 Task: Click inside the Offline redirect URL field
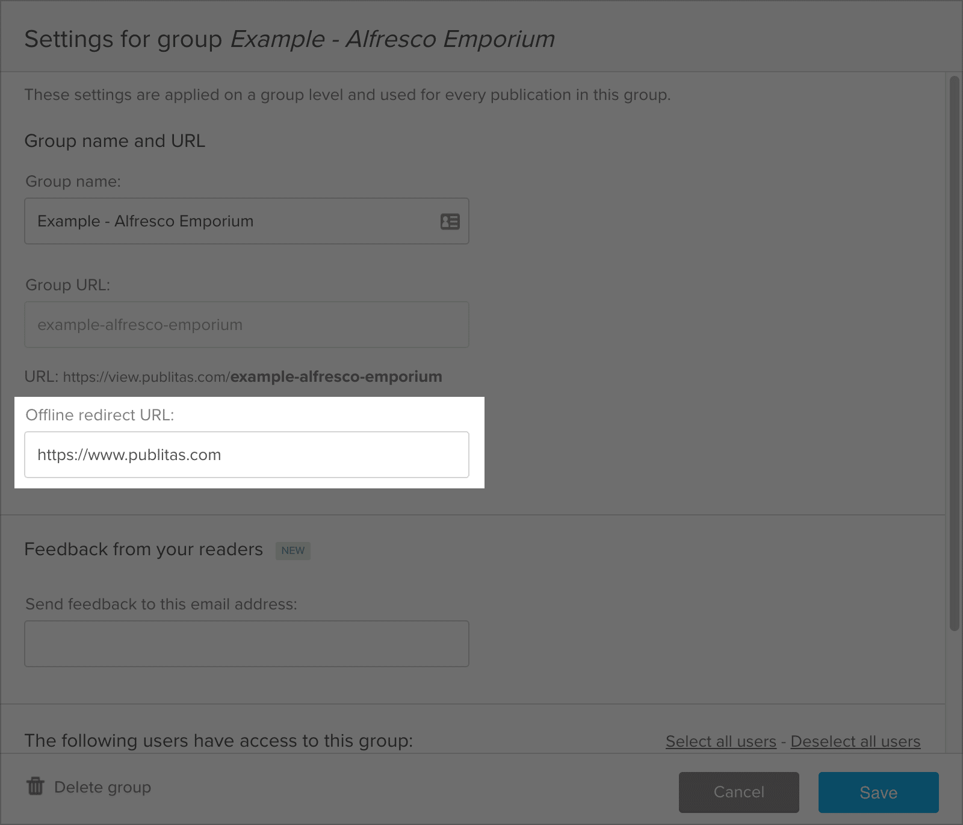[x=246, y=455]
